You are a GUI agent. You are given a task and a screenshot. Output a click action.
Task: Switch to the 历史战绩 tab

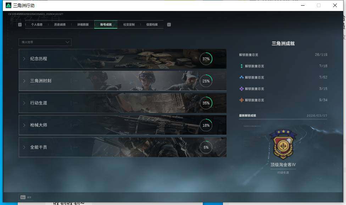point(60,24)
